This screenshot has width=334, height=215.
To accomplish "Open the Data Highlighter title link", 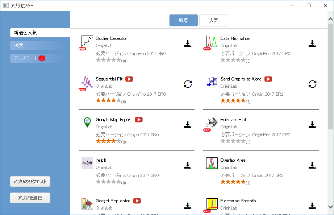I will pyautogui.click(x=235, y=38).
